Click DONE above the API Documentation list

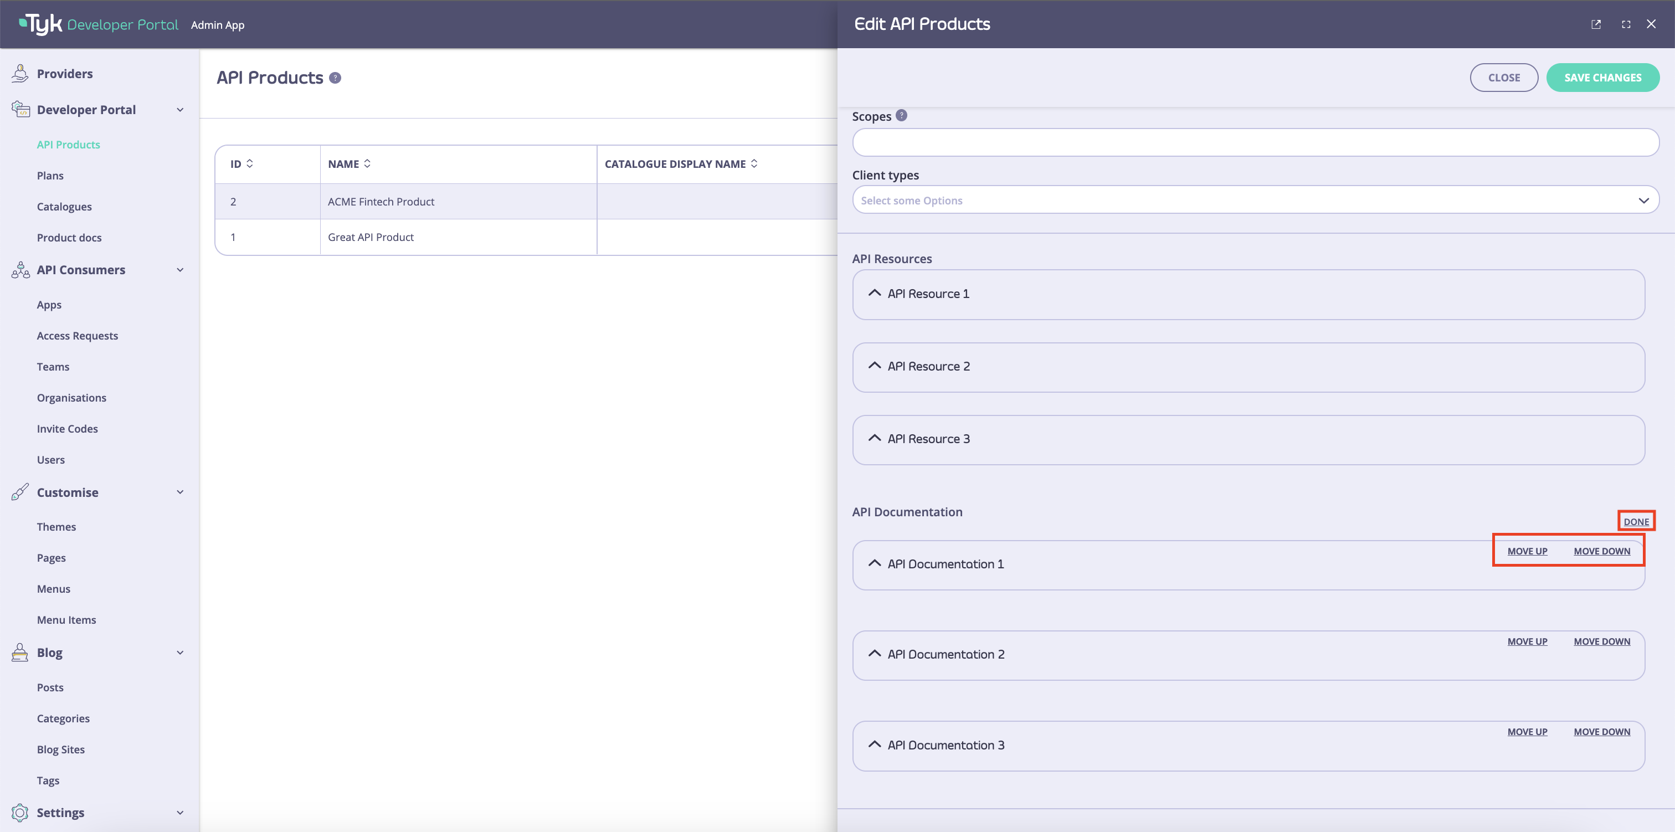point(1637,521)
